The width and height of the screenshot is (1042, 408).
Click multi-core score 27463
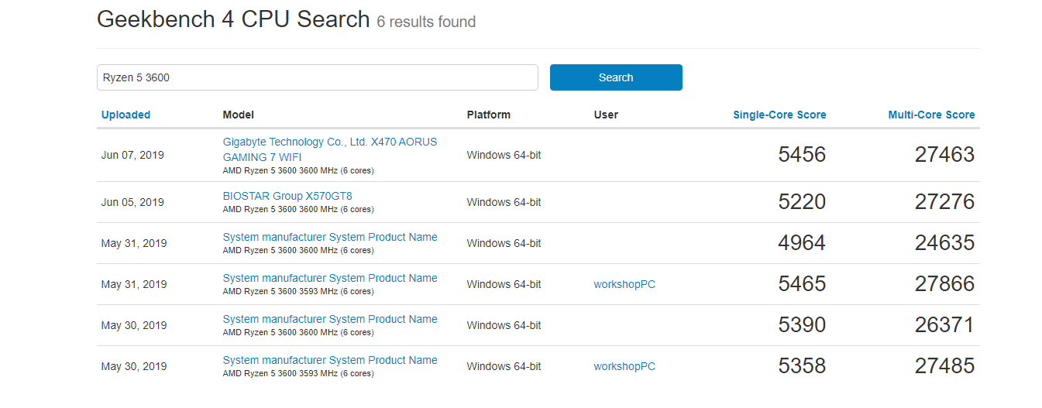(x=944, y=155)
